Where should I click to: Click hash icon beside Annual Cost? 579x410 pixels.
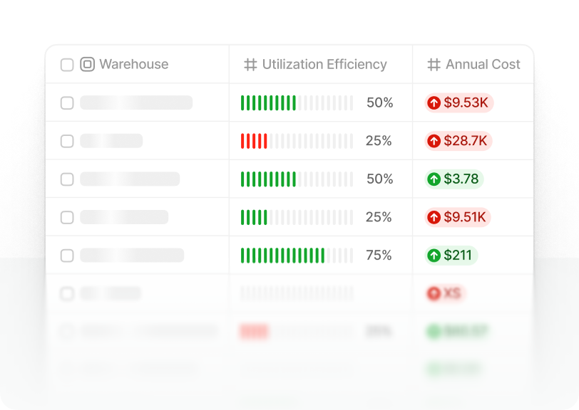coord(434,65)
